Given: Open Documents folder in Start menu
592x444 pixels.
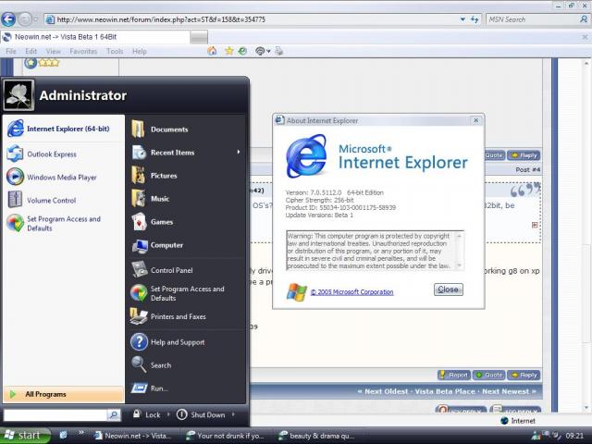Looking at the screenshot, I should pos(186,129).
